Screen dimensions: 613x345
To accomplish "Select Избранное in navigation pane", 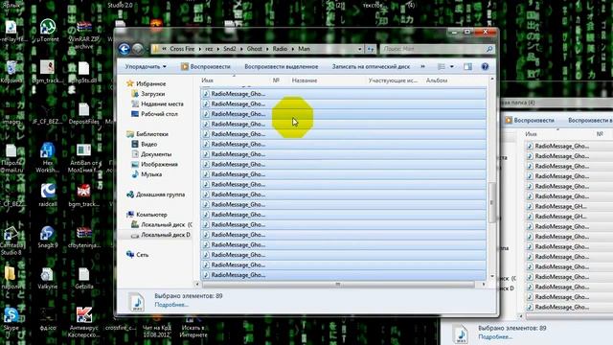I will tap(150, 83).
